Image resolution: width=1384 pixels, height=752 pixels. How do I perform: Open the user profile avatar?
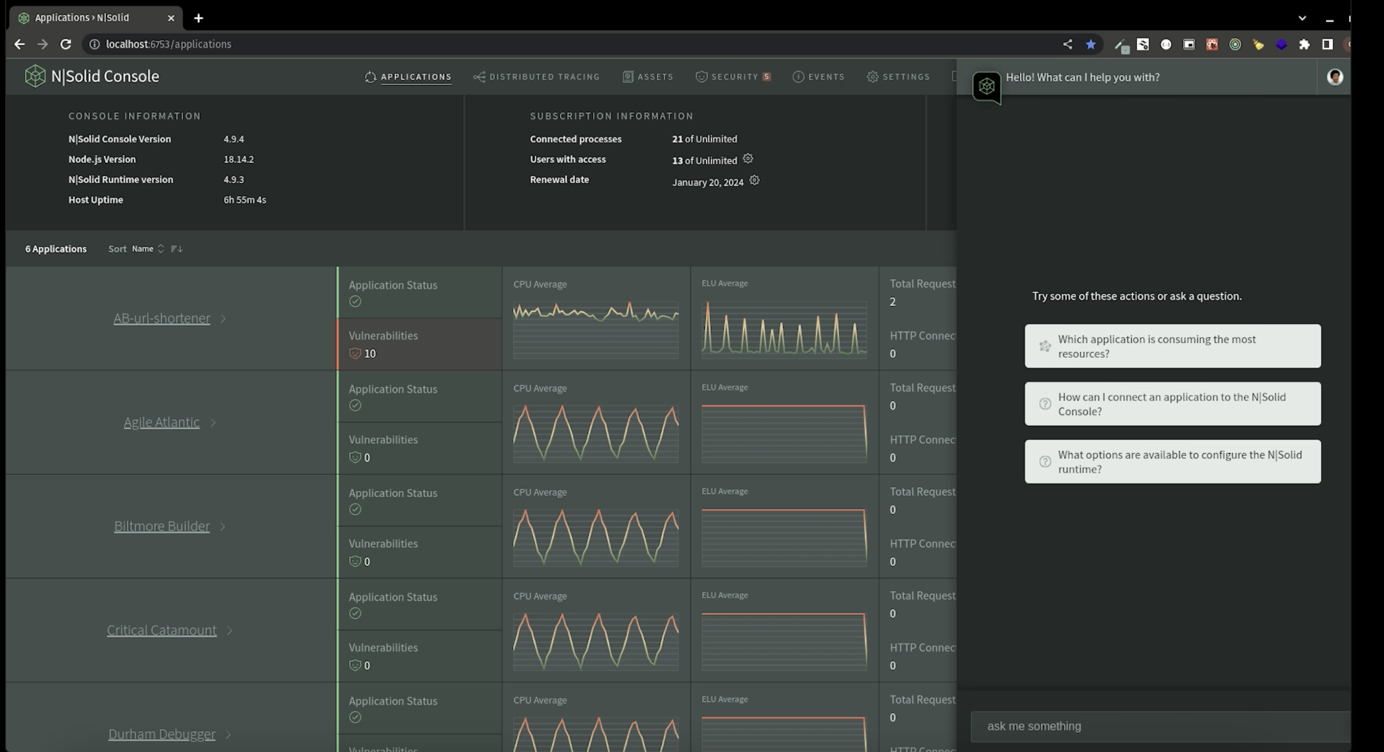tap(1335, 77)
